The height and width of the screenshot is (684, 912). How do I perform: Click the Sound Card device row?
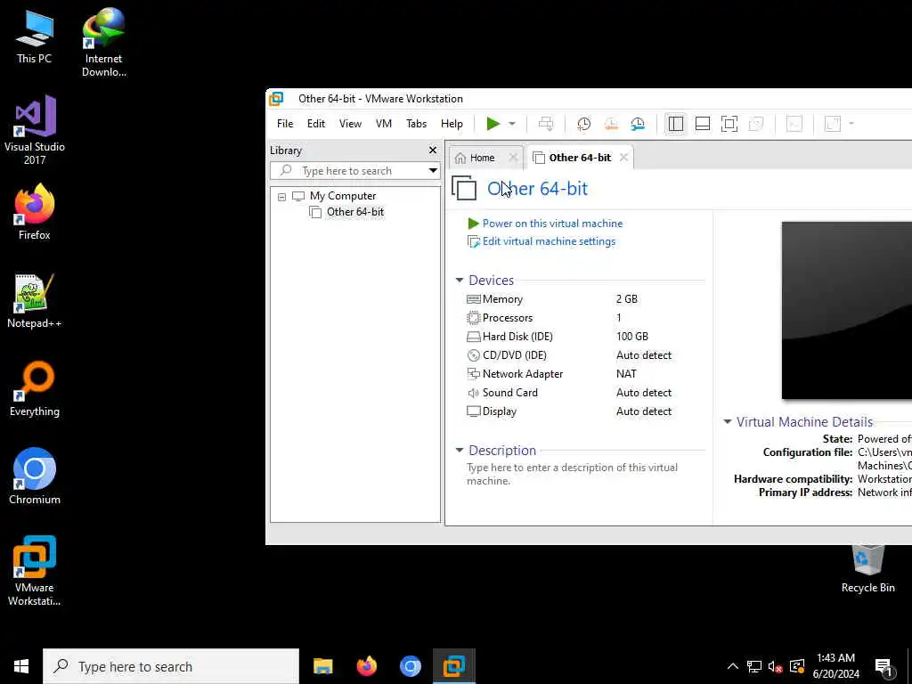[584, 393]
